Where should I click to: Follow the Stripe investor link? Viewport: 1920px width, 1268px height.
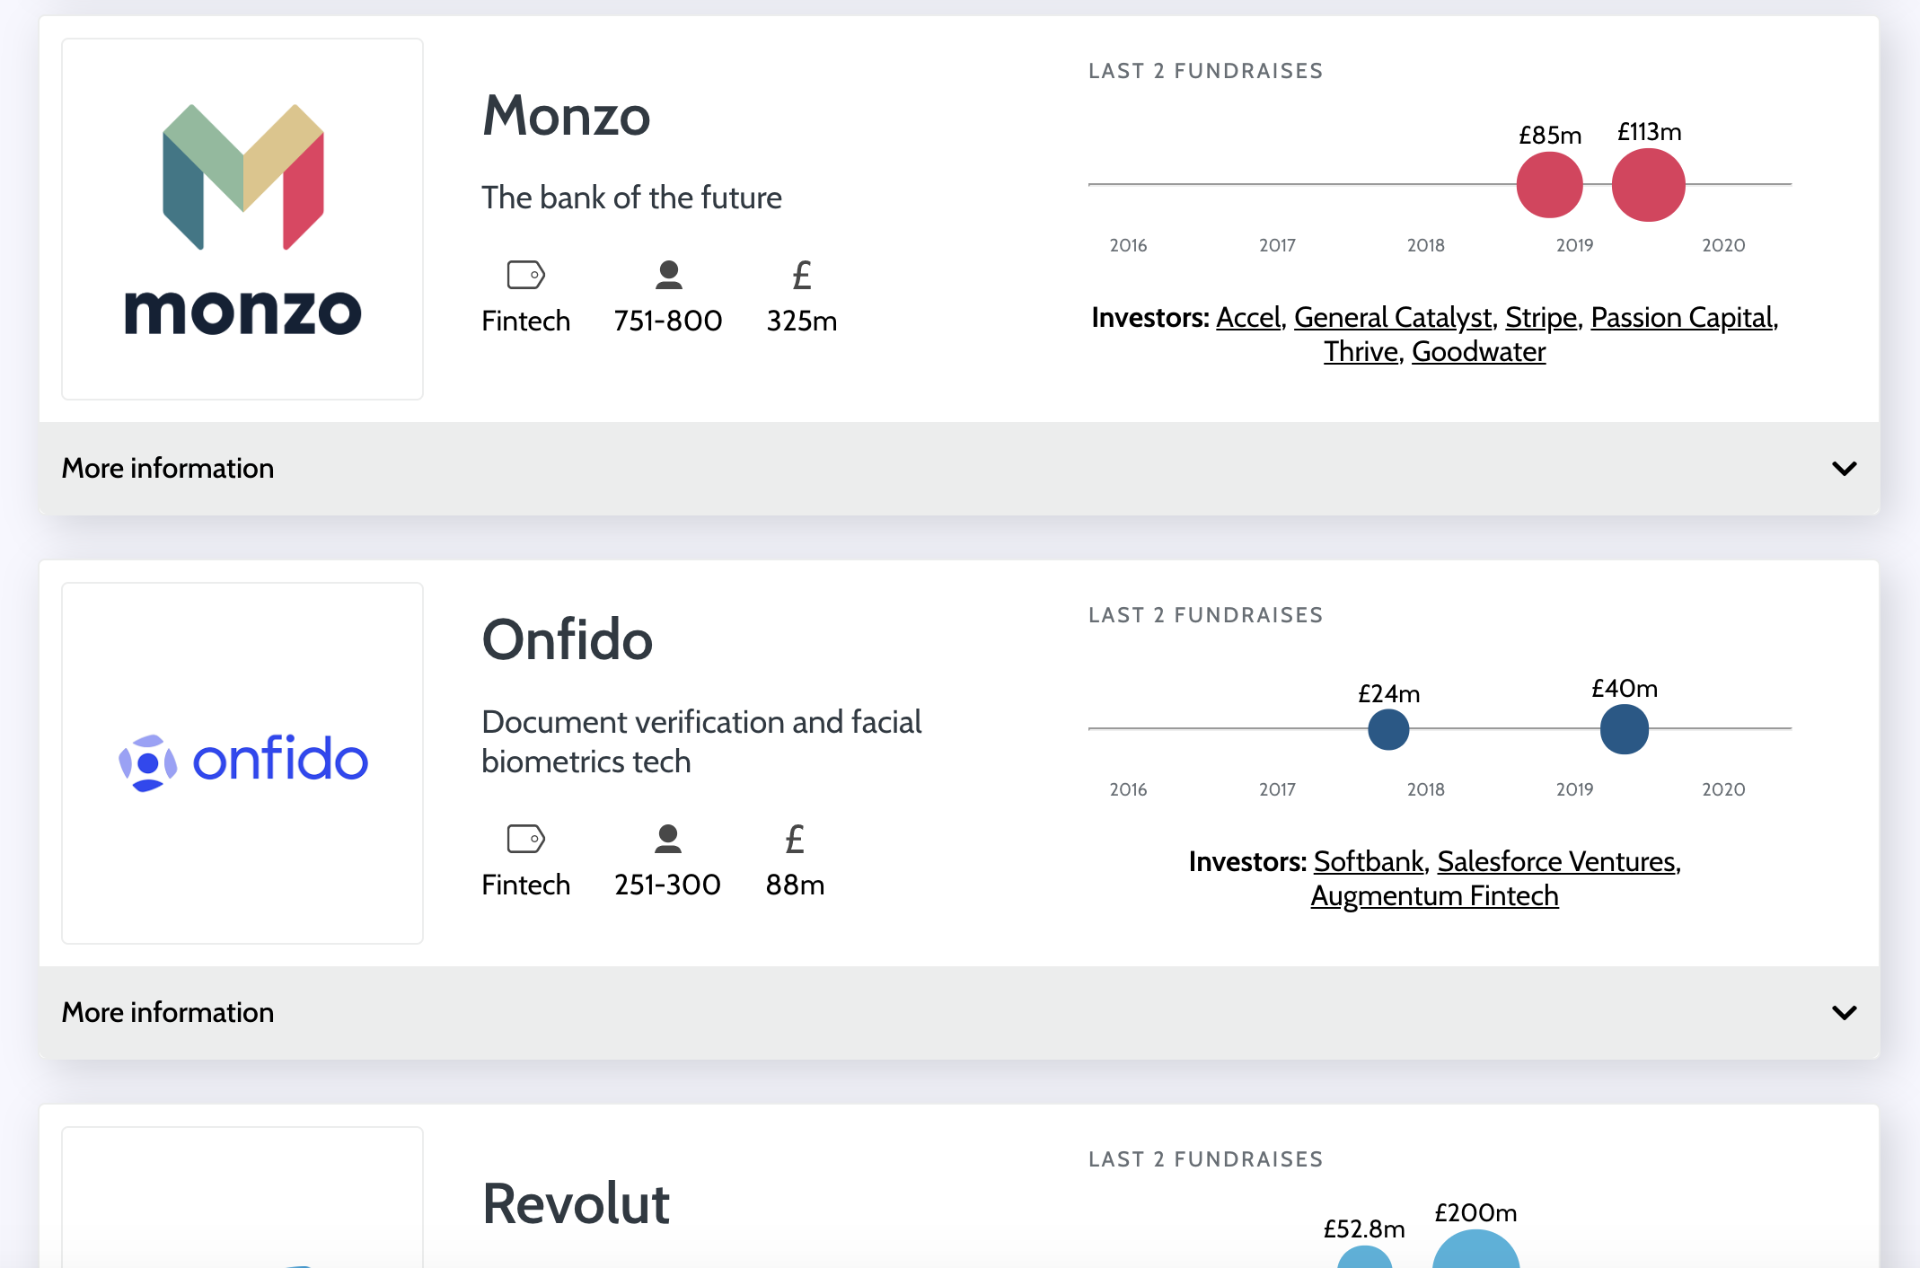[1541, 318]
